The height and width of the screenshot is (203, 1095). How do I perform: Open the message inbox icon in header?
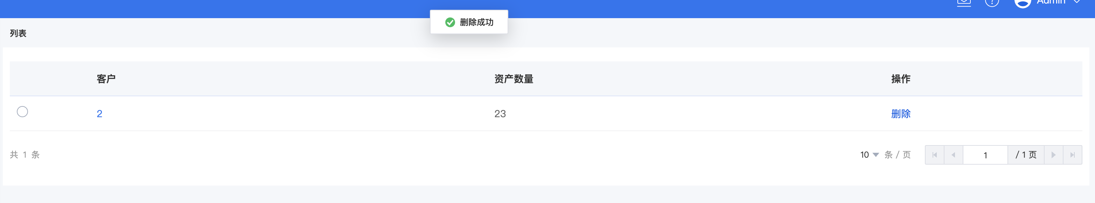(964, 2)
